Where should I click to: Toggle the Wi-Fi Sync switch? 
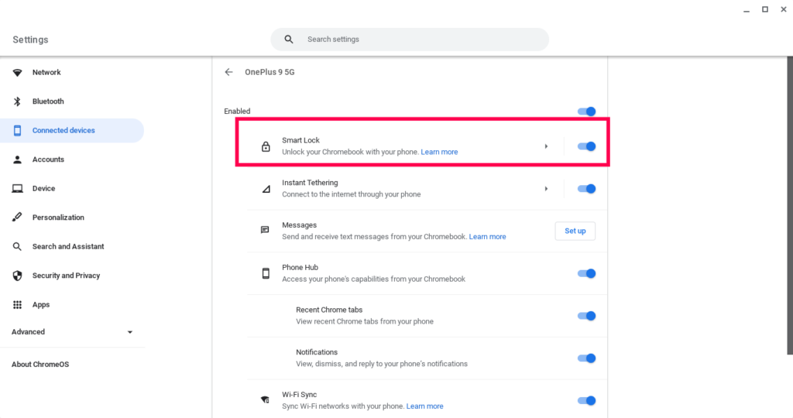click(587, 401)
